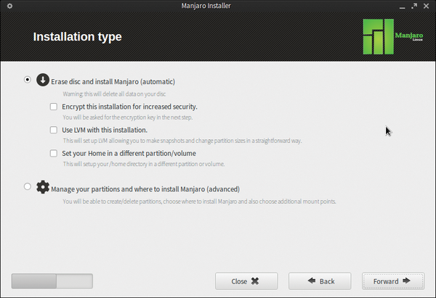The image size is (436, 298).
Task: Close the window with the title bar X
Action: click(427, 6)
